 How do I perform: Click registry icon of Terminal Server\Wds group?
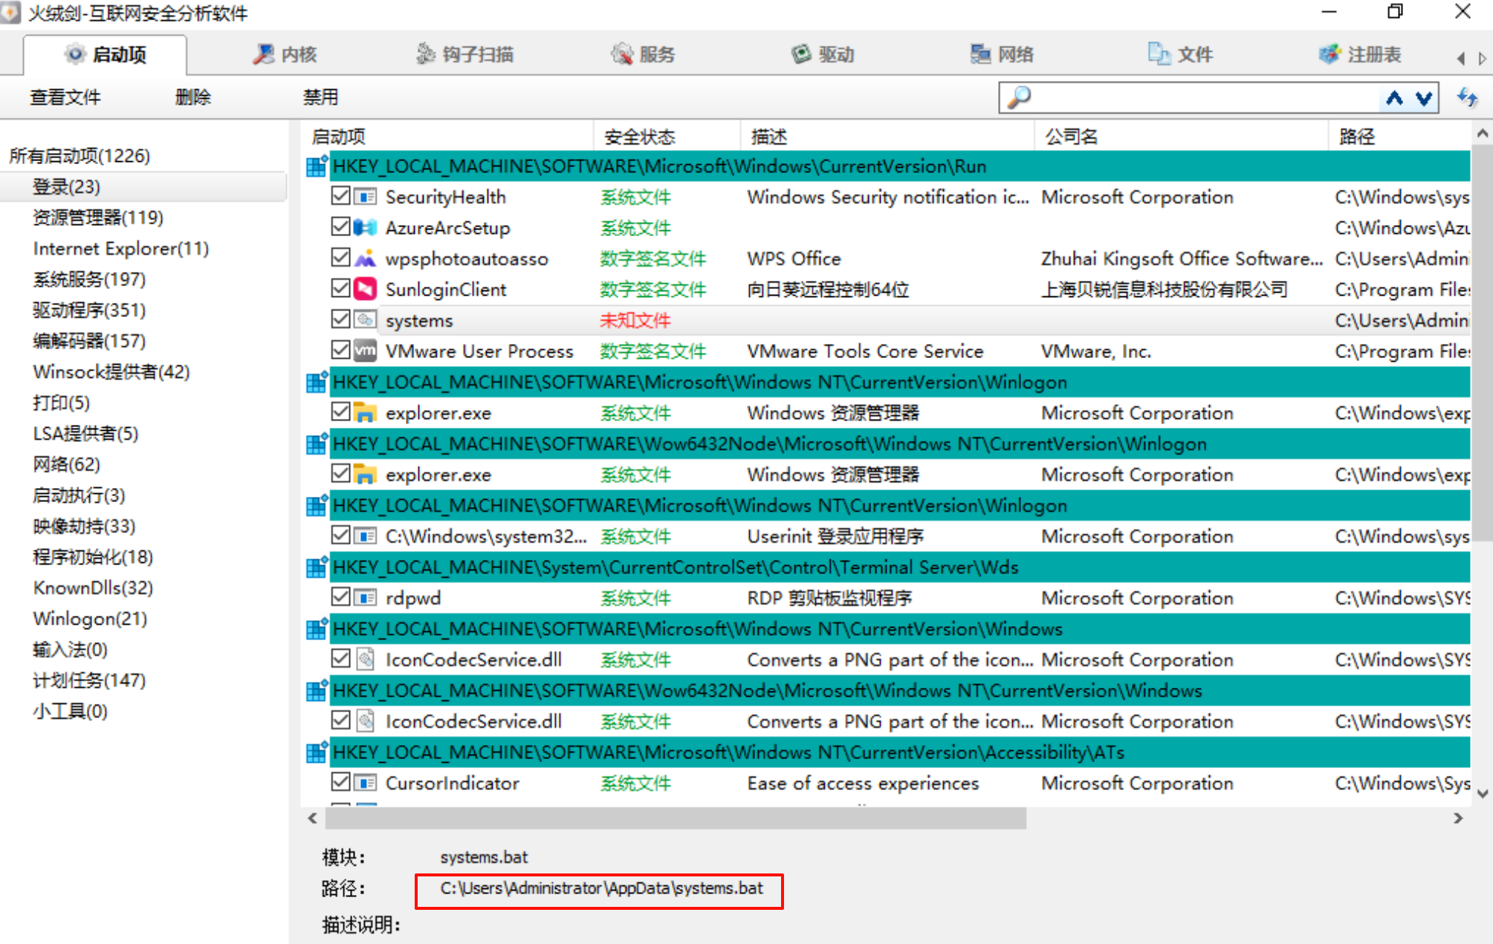pos(317,567)
